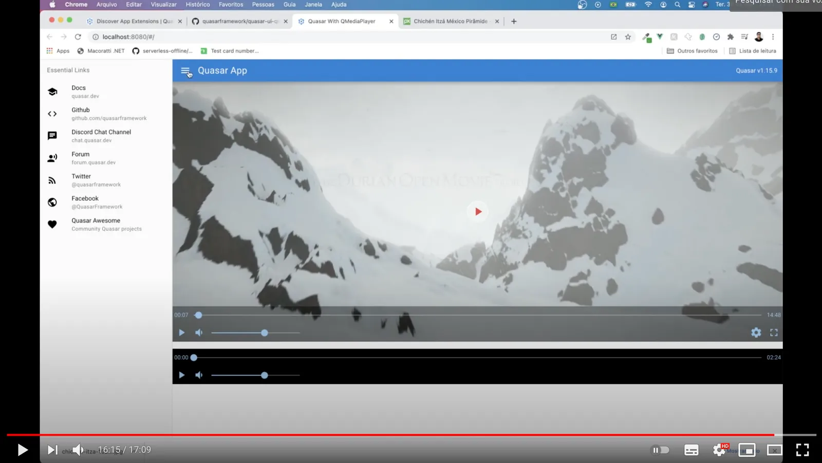Image resolution: width=822 pixels, height=463 pixels.
Task: Toggle fullscreen on the first media player
Action: point(774,332)
